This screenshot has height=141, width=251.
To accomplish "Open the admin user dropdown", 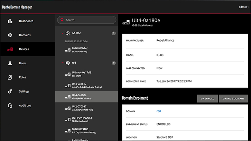I will click(x=244, y=7).
